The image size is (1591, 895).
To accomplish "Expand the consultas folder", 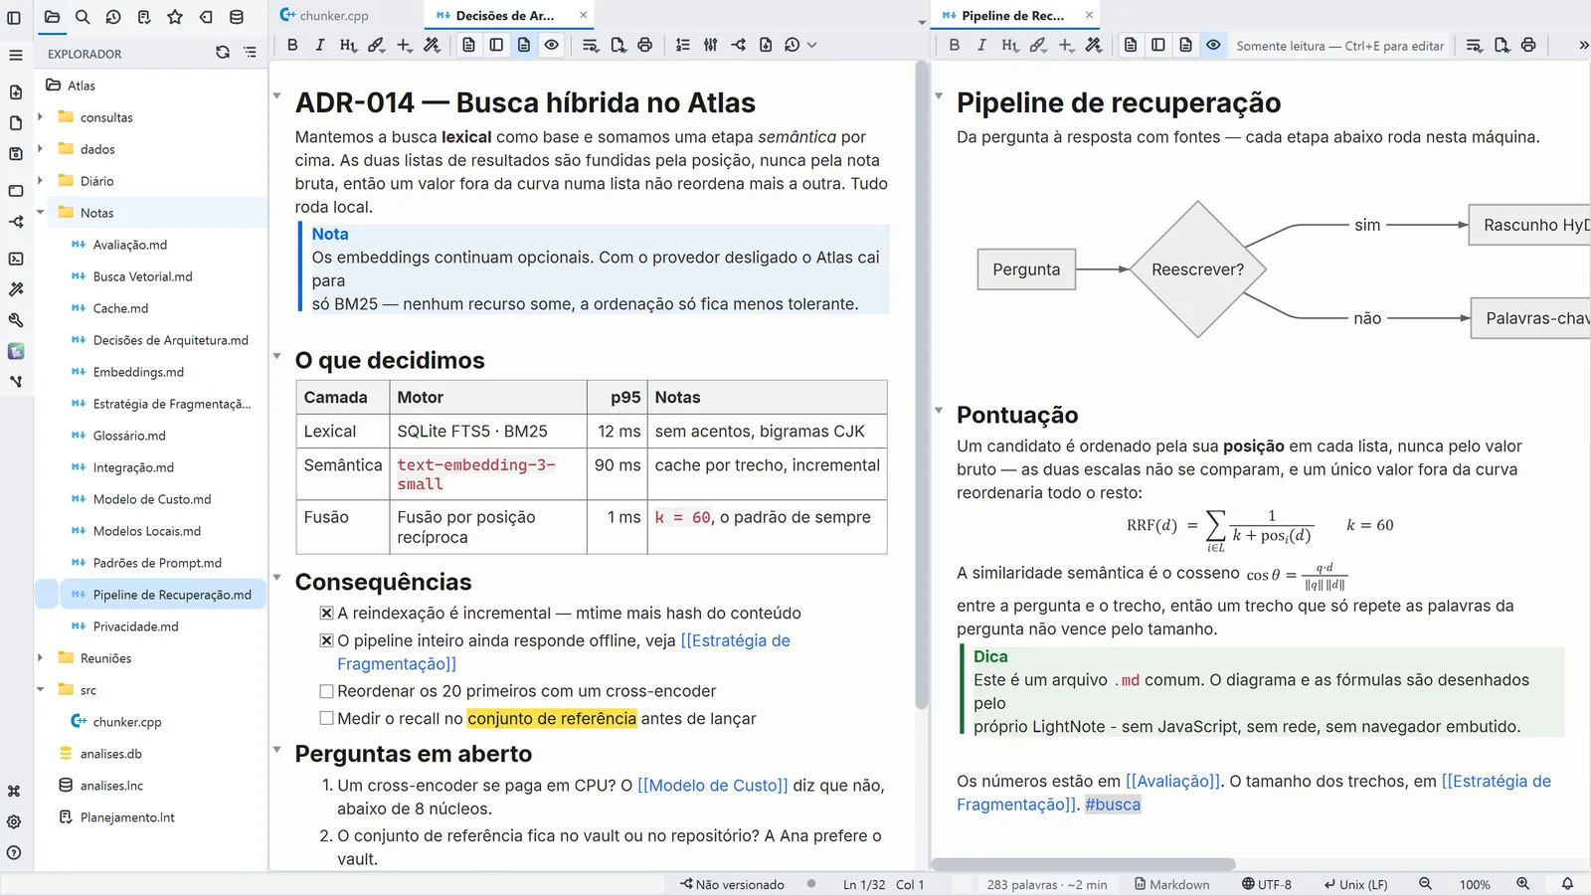I will click(x=40, y=117).
